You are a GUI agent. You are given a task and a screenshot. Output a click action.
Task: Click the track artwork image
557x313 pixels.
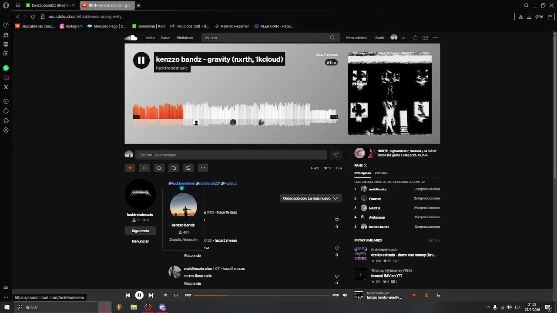(390, 93)
